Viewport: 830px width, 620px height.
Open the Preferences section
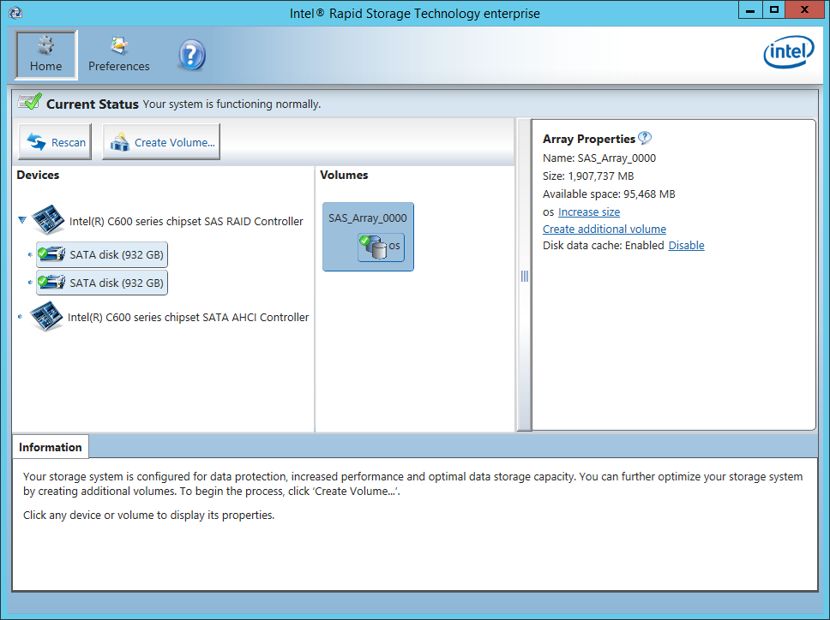pyautogui.click(x=118, y=55)
